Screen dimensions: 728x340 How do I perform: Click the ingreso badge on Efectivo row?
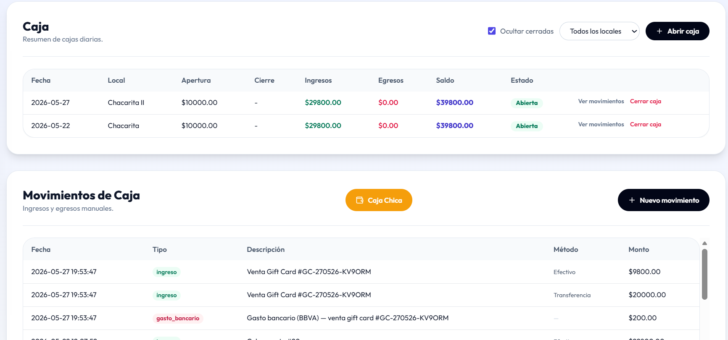[166, 272]
